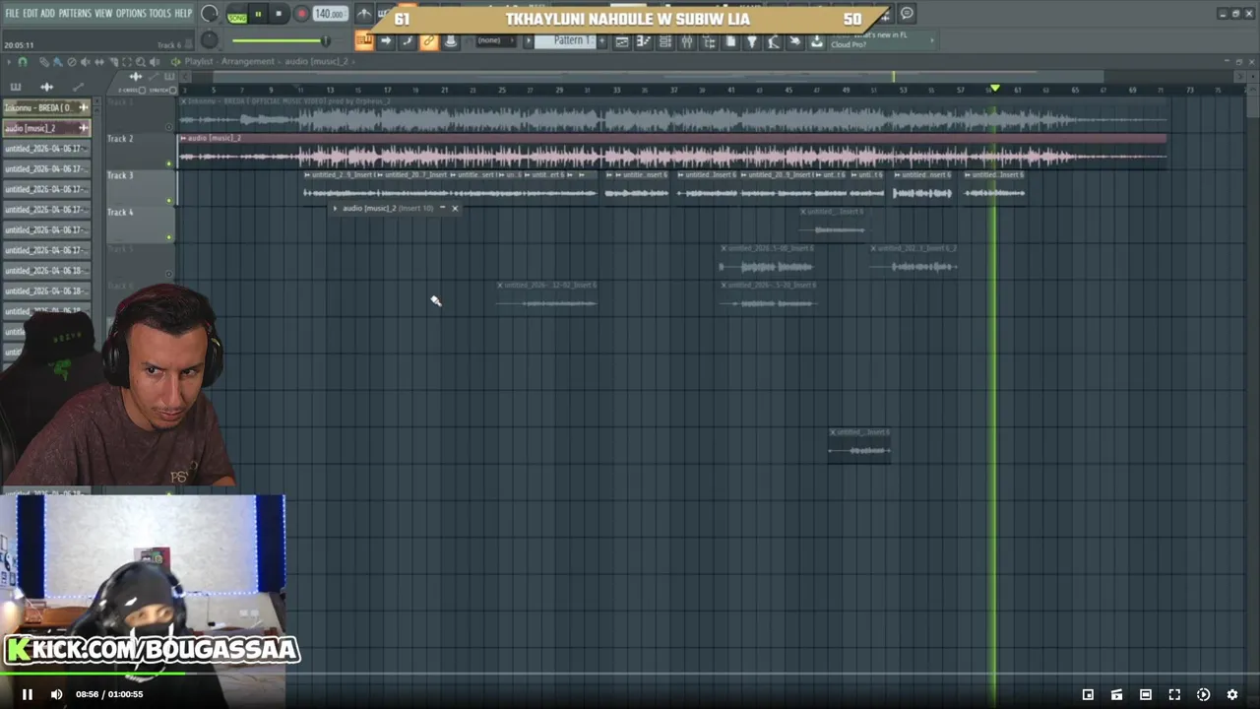Open the chat bubble icon in toolbar
The height and width of the screenshot is (709, 1260).
(x=907, y=14)
